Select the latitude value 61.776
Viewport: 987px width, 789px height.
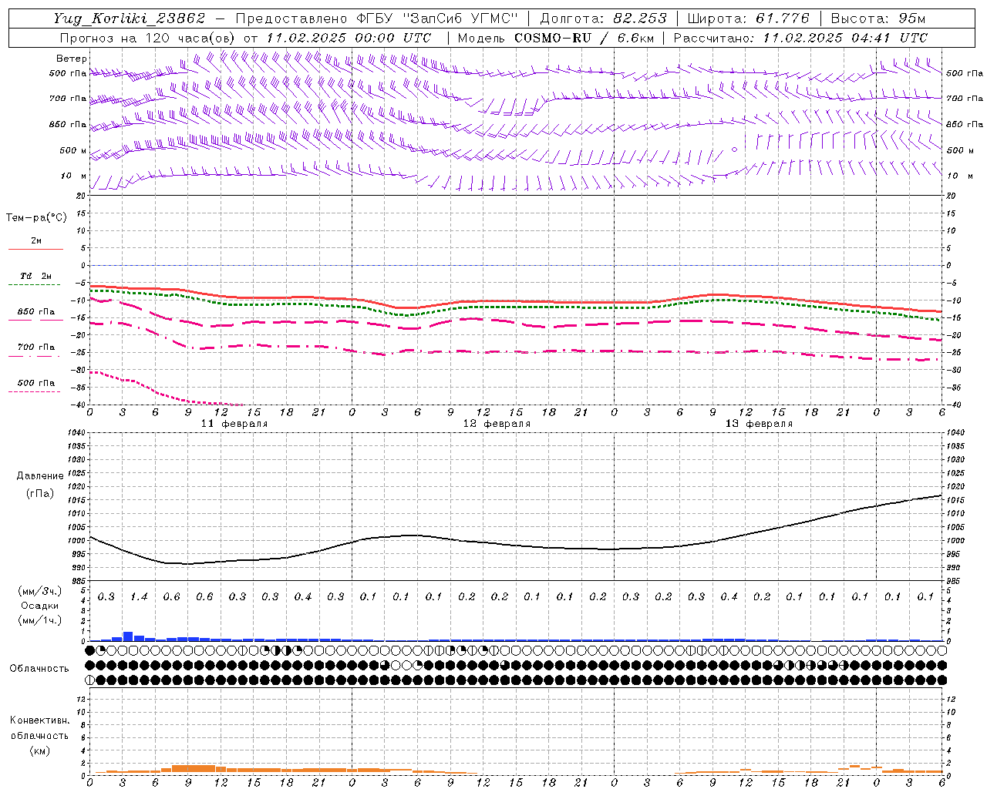click(x=783, y=18)
